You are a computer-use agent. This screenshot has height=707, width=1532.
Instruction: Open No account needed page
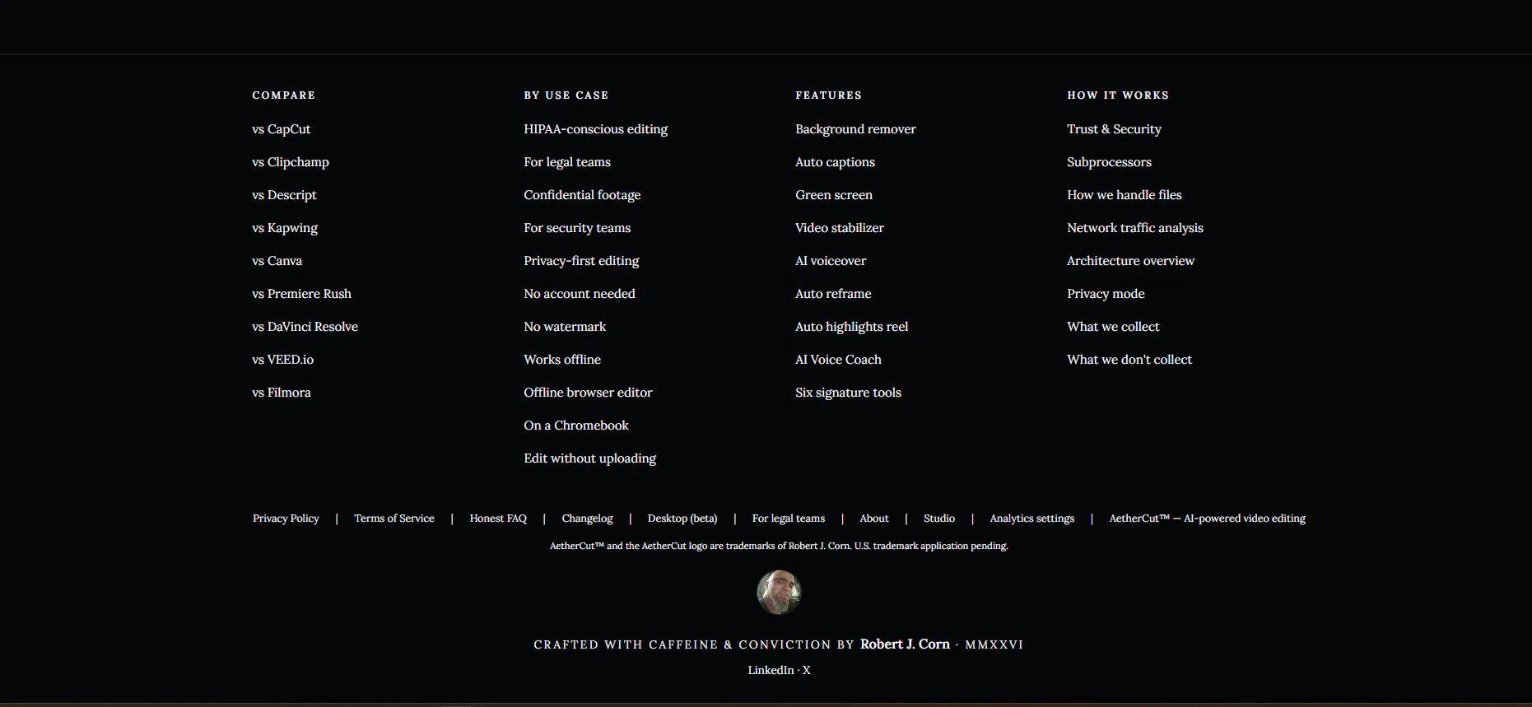click(580, 294)
